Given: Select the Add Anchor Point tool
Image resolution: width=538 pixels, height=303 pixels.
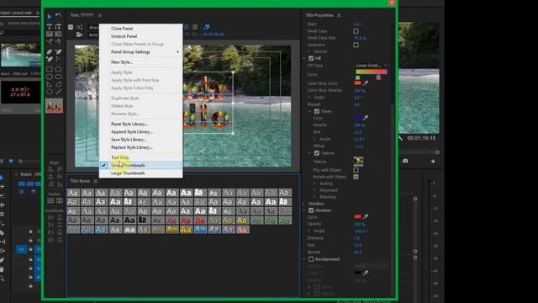Looking at the screenshot, I should pyautogui.click(x=50, y=60).
